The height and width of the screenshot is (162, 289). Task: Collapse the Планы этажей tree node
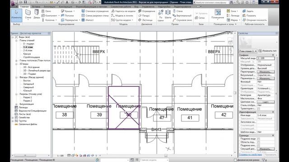pos(16,40)
